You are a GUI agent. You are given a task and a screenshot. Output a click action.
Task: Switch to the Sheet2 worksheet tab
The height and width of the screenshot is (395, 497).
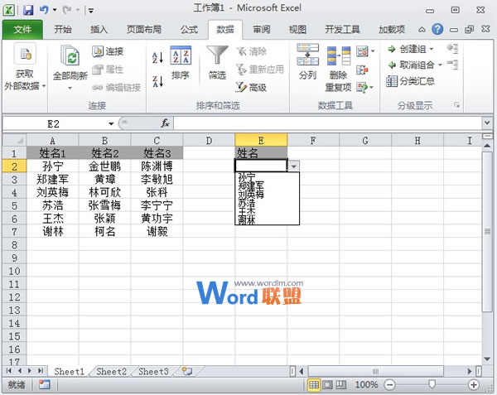tap(111, 372)
